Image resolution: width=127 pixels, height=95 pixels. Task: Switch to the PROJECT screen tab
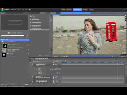(x=69, y=10)
